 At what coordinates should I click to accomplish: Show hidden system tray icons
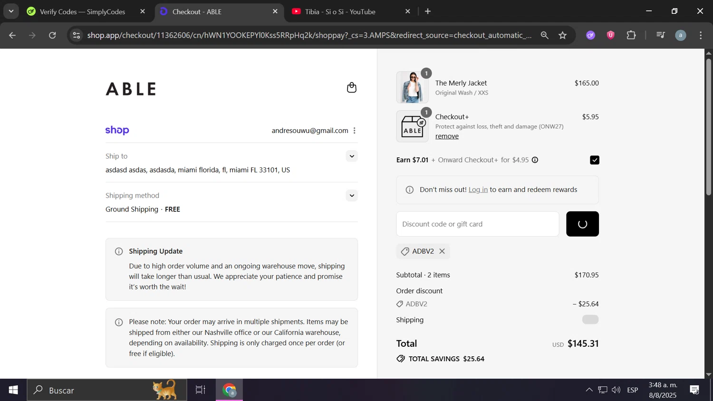tap(589, 390)
